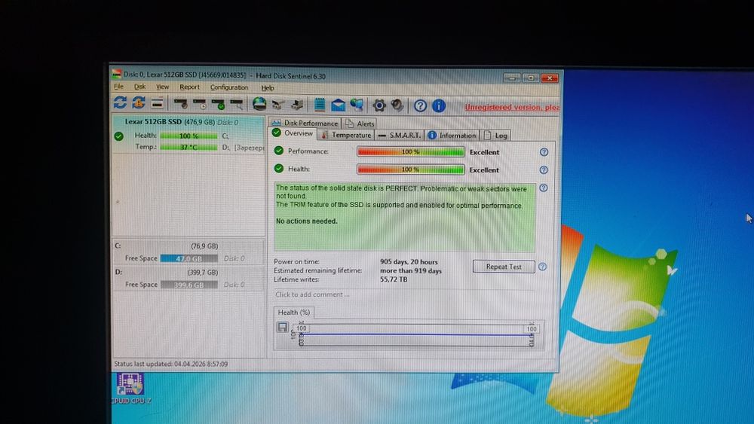Open the S.M.A.R.T. tab
754x424 pixels.
pyautogui.click(x=399, y=136)
